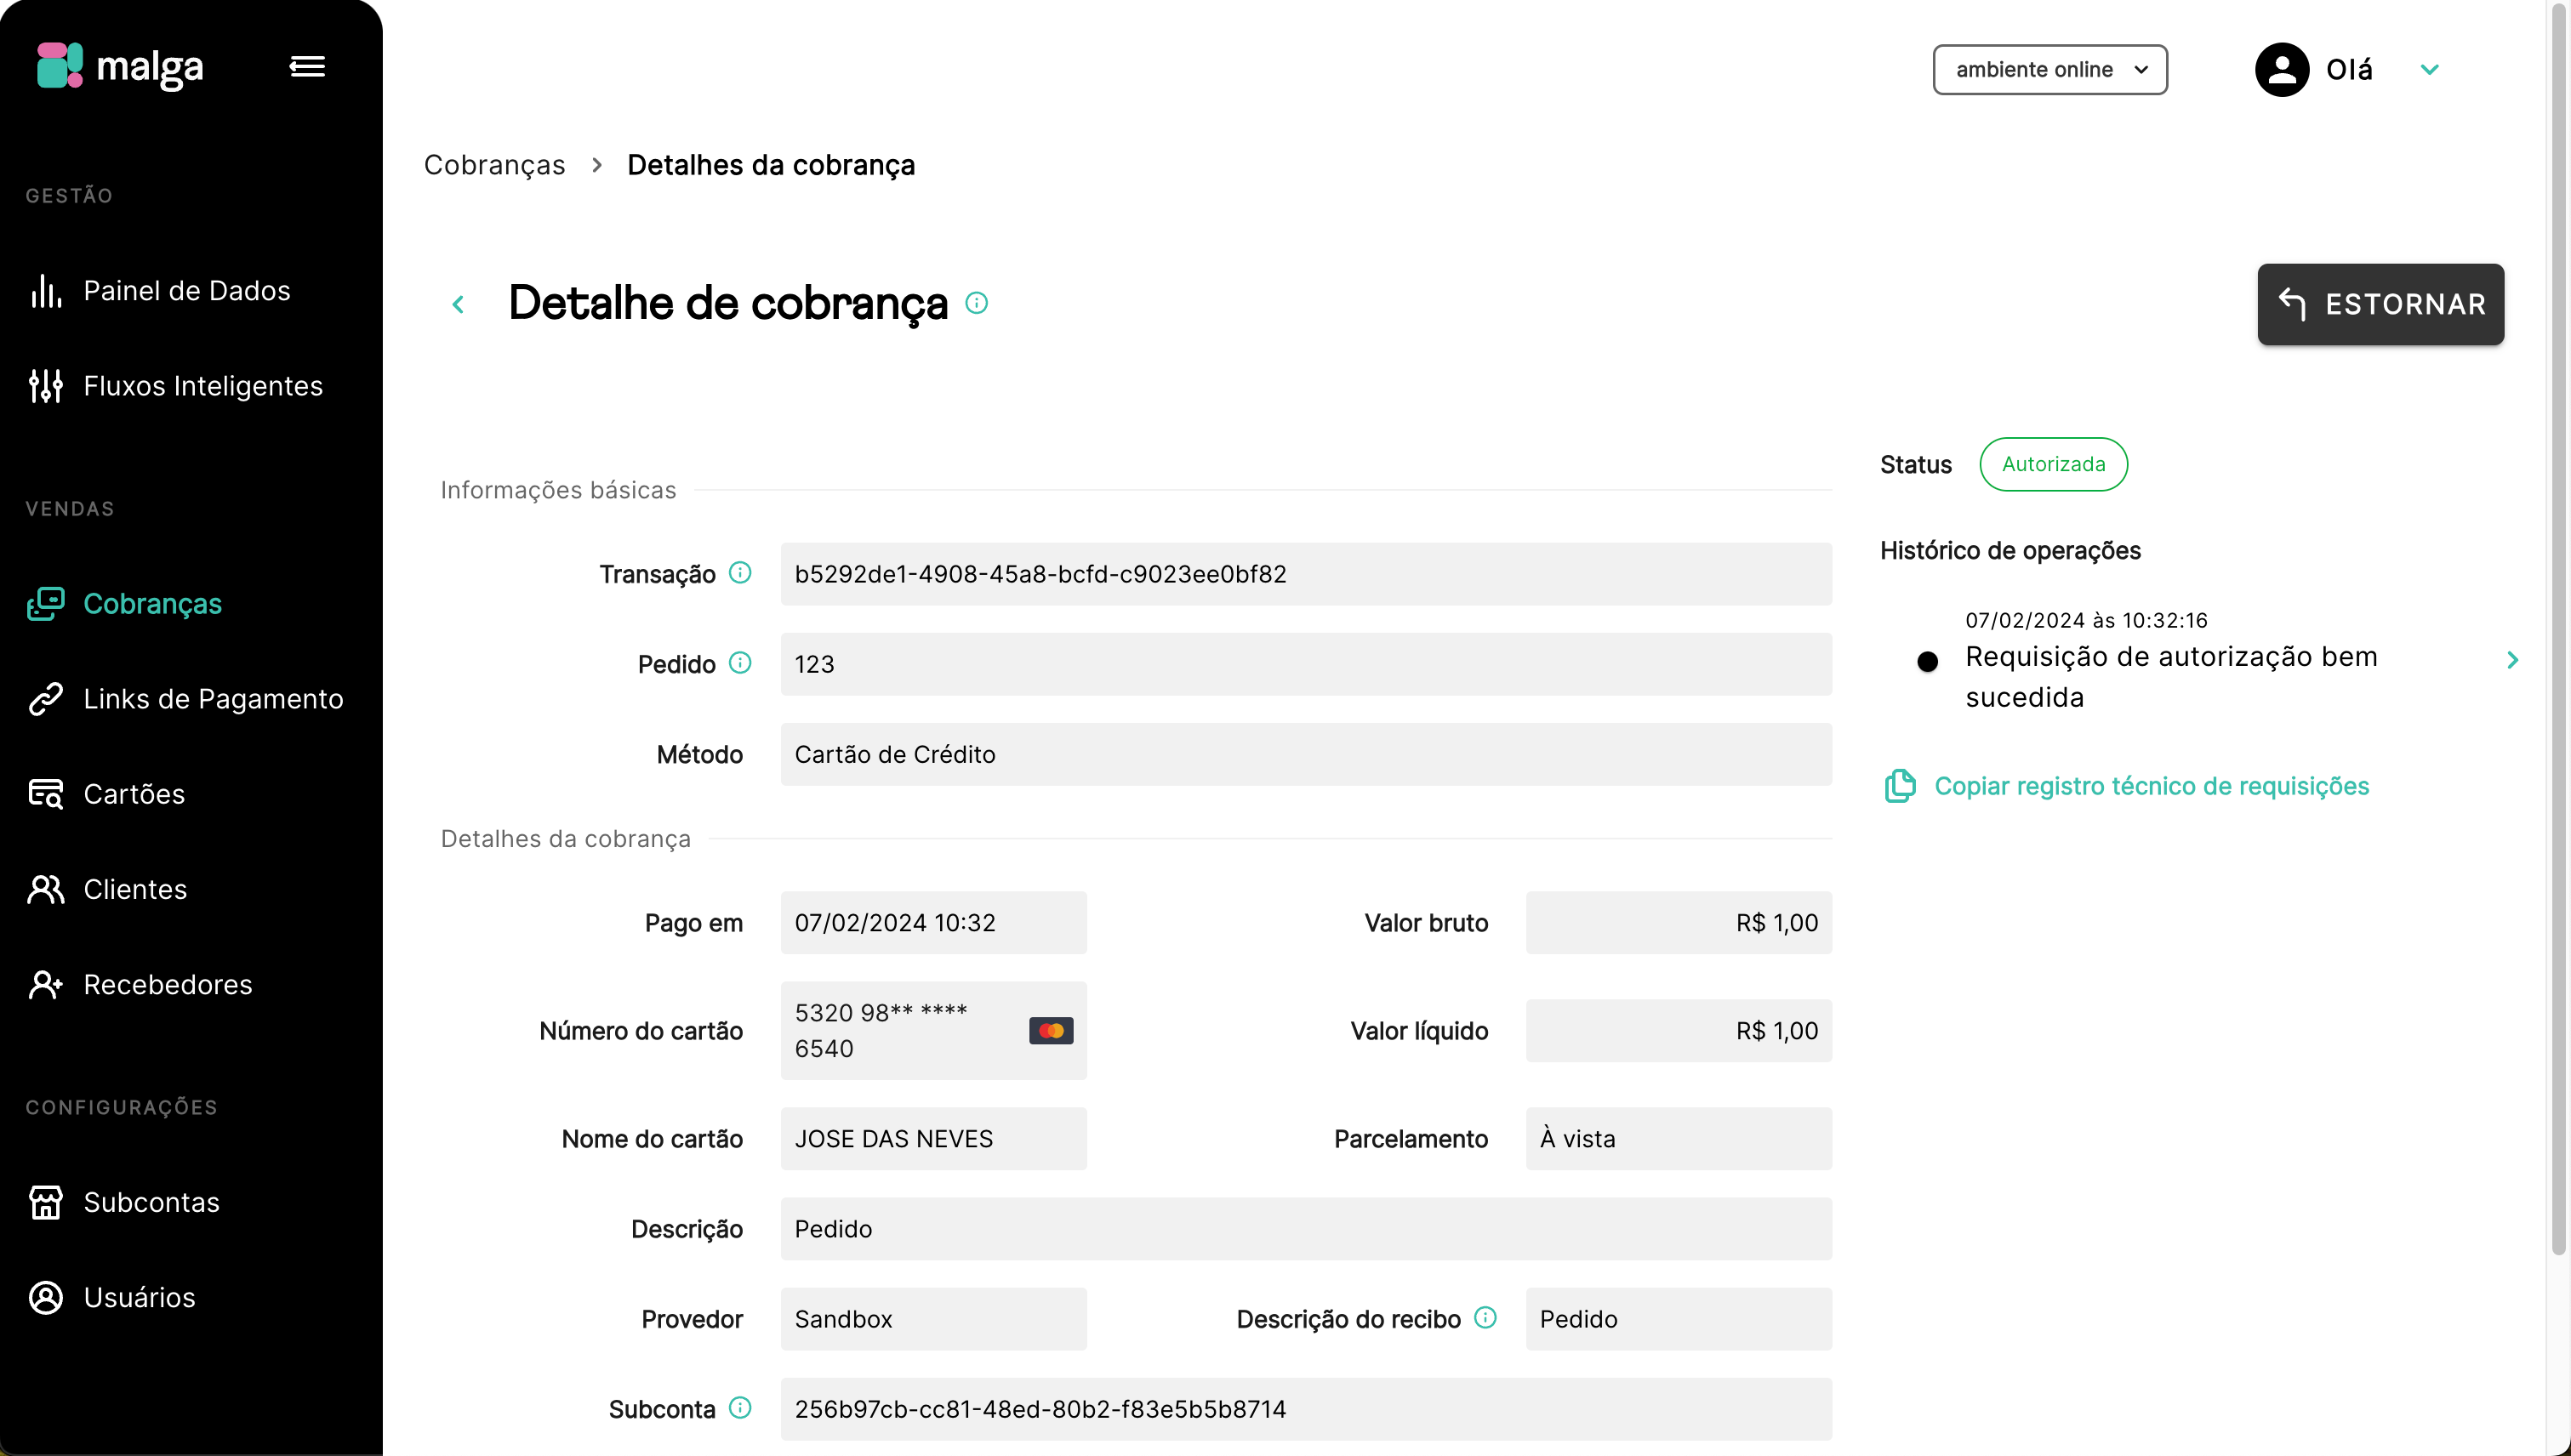
Task: Click info icon next to Descrição do recibo
Action: click(1485, 1318)
